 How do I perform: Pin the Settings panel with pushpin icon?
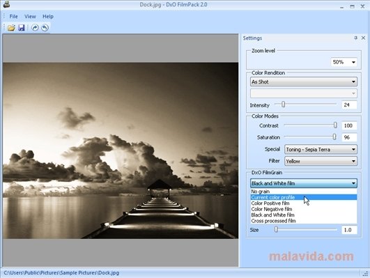(355, 38)
